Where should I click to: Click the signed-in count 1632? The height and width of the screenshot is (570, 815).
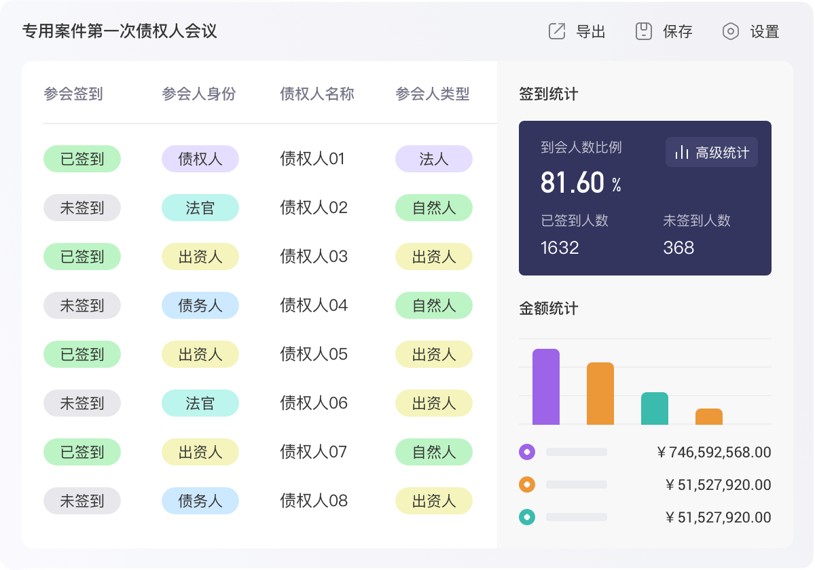tap(560, 248)
